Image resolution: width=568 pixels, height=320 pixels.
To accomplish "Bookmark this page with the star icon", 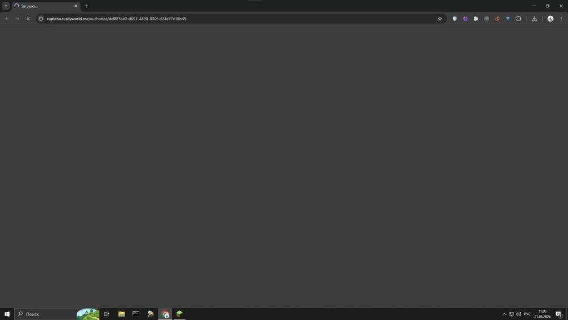I will [x=440, y=19].
